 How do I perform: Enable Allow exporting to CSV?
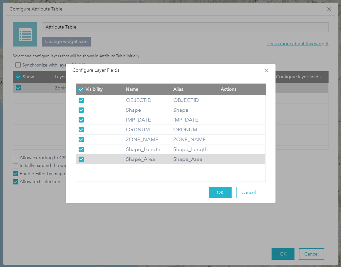(15, 158)
